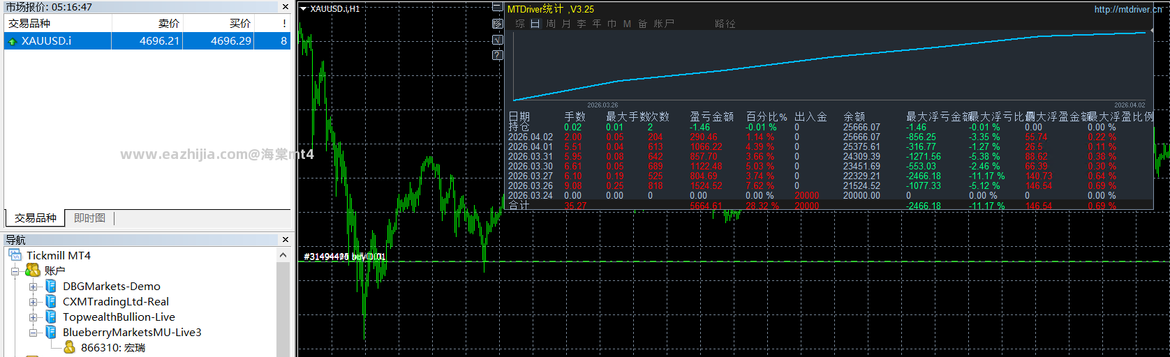
Task: Click the minimize icon beside MTDriver panel
Action: (x=497, y=7)
